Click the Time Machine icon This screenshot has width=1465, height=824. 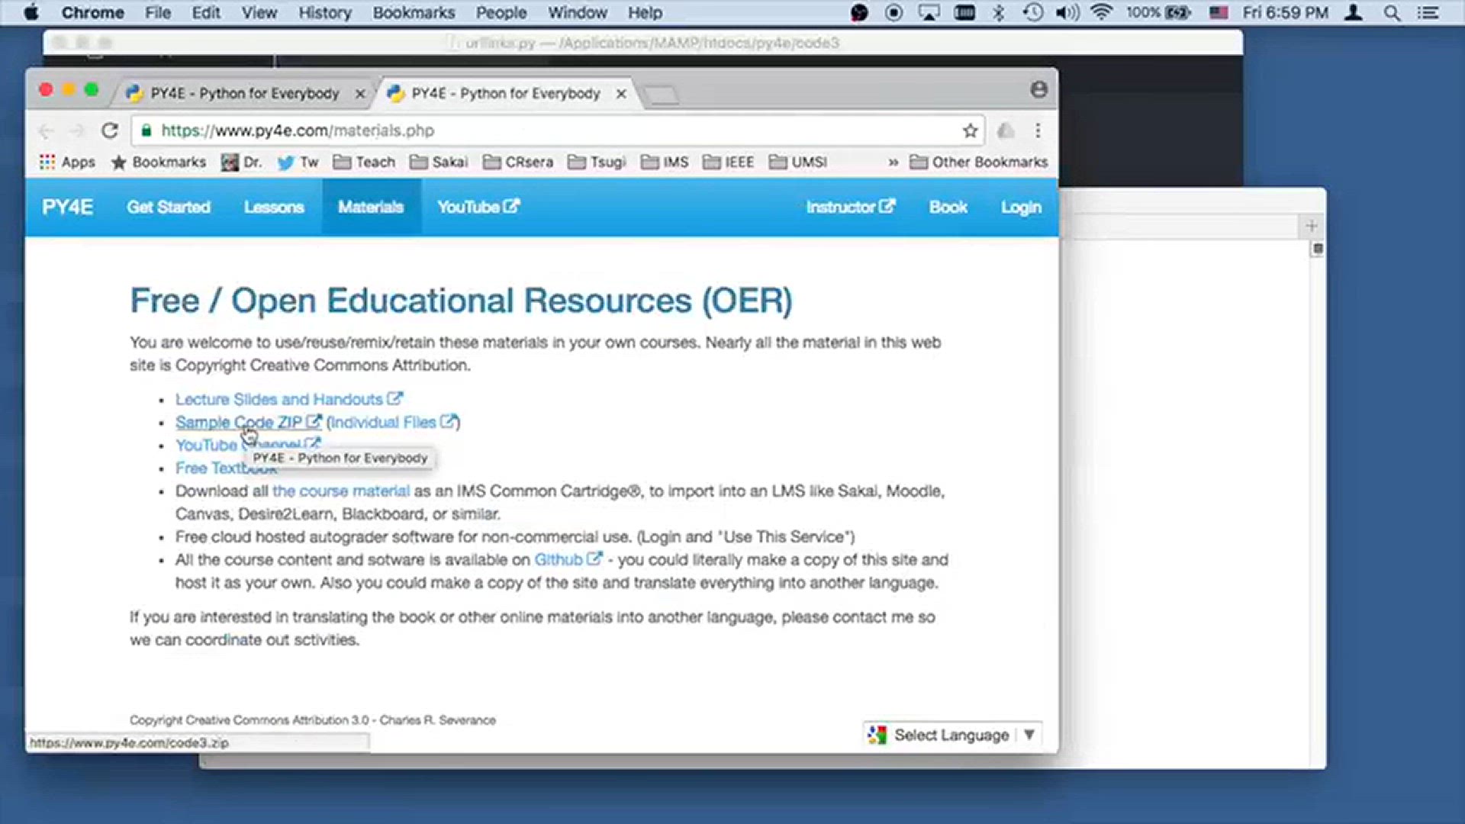click(1032, 13)
